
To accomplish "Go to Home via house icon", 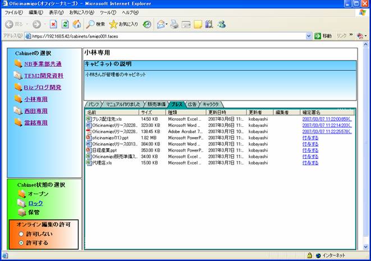I will coord(76,24).
